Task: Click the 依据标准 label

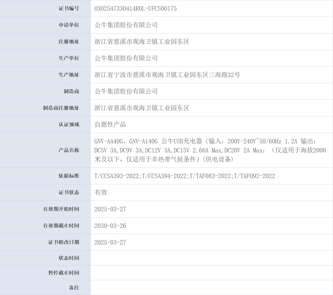Action: (x=69, y=176)
